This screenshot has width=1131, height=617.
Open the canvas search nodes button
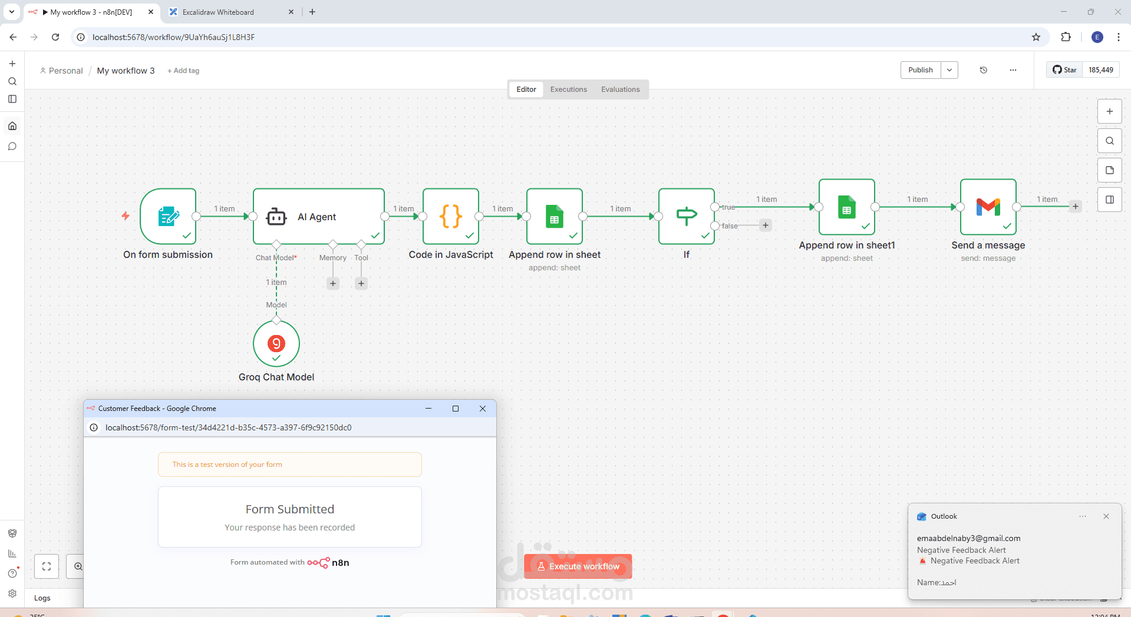coord(1110,141)
